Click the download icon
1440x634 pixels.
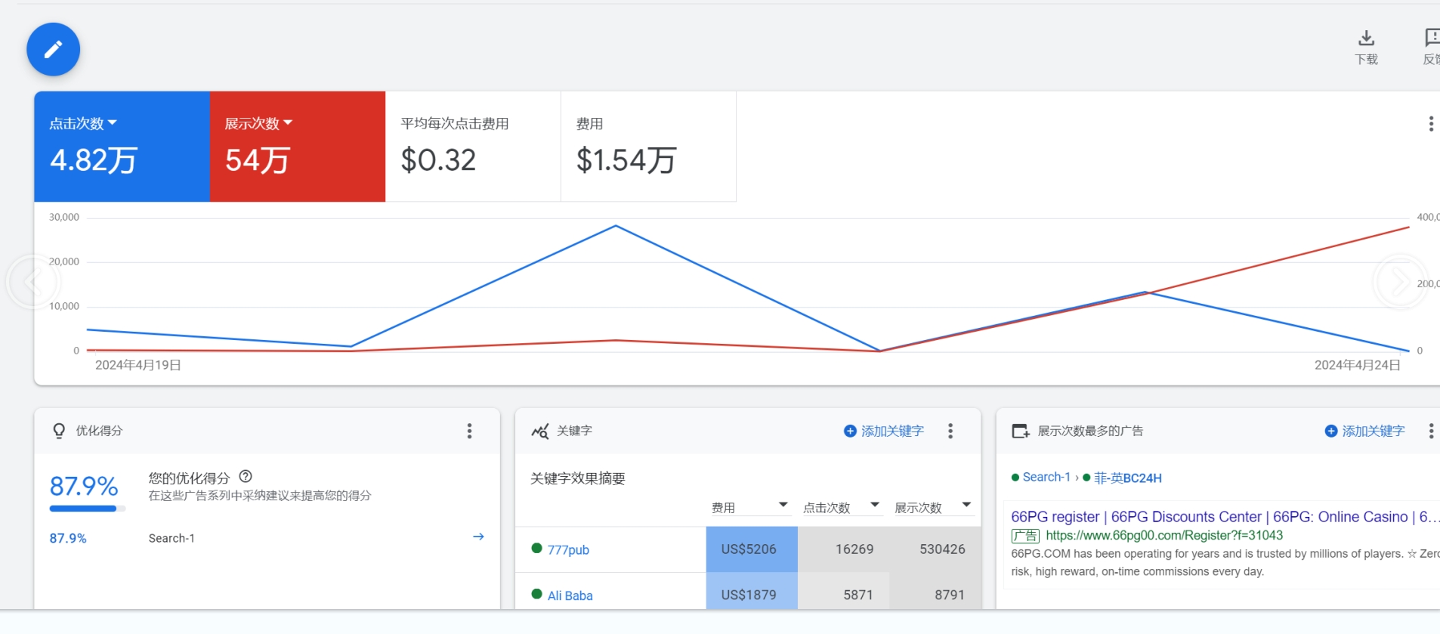point(1366,39)
